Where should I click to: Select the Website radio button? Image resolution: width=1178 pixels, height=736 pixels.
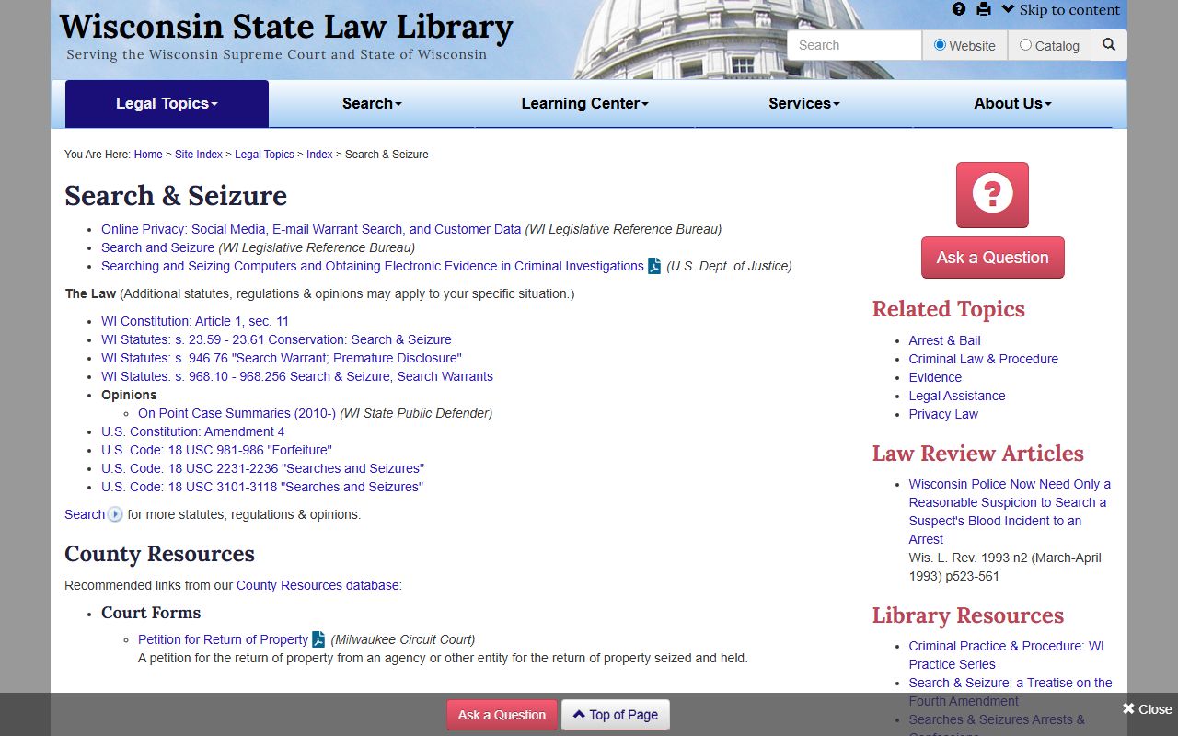click(940, 44)
